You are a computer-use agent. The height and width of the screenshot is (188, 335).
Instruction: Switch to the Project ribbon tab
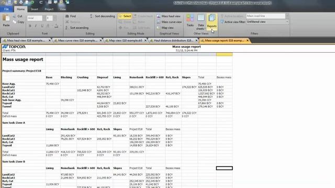tap(49, 9)
